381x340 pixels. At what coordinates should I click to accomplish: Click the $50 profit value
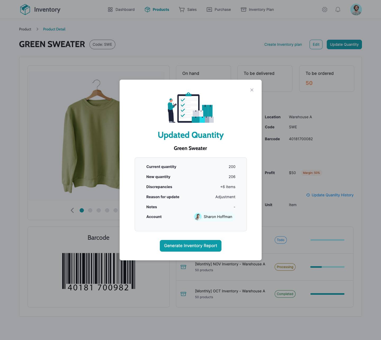292,173
